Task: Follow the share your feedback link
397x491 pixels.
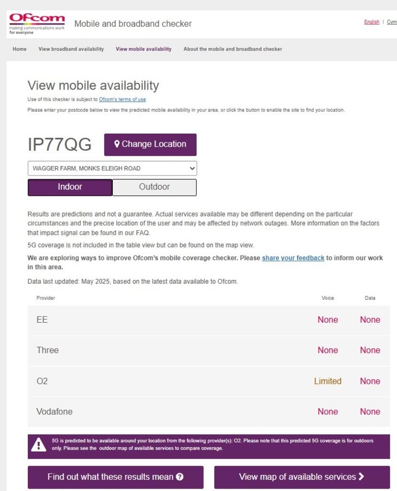Action: 293,258
